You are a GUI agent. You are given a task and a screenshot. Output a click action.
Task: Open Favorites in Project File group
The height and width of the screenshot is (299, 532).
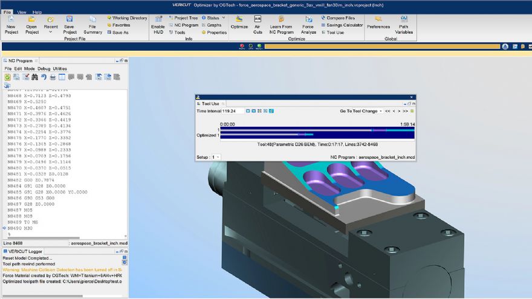[118, 25]
